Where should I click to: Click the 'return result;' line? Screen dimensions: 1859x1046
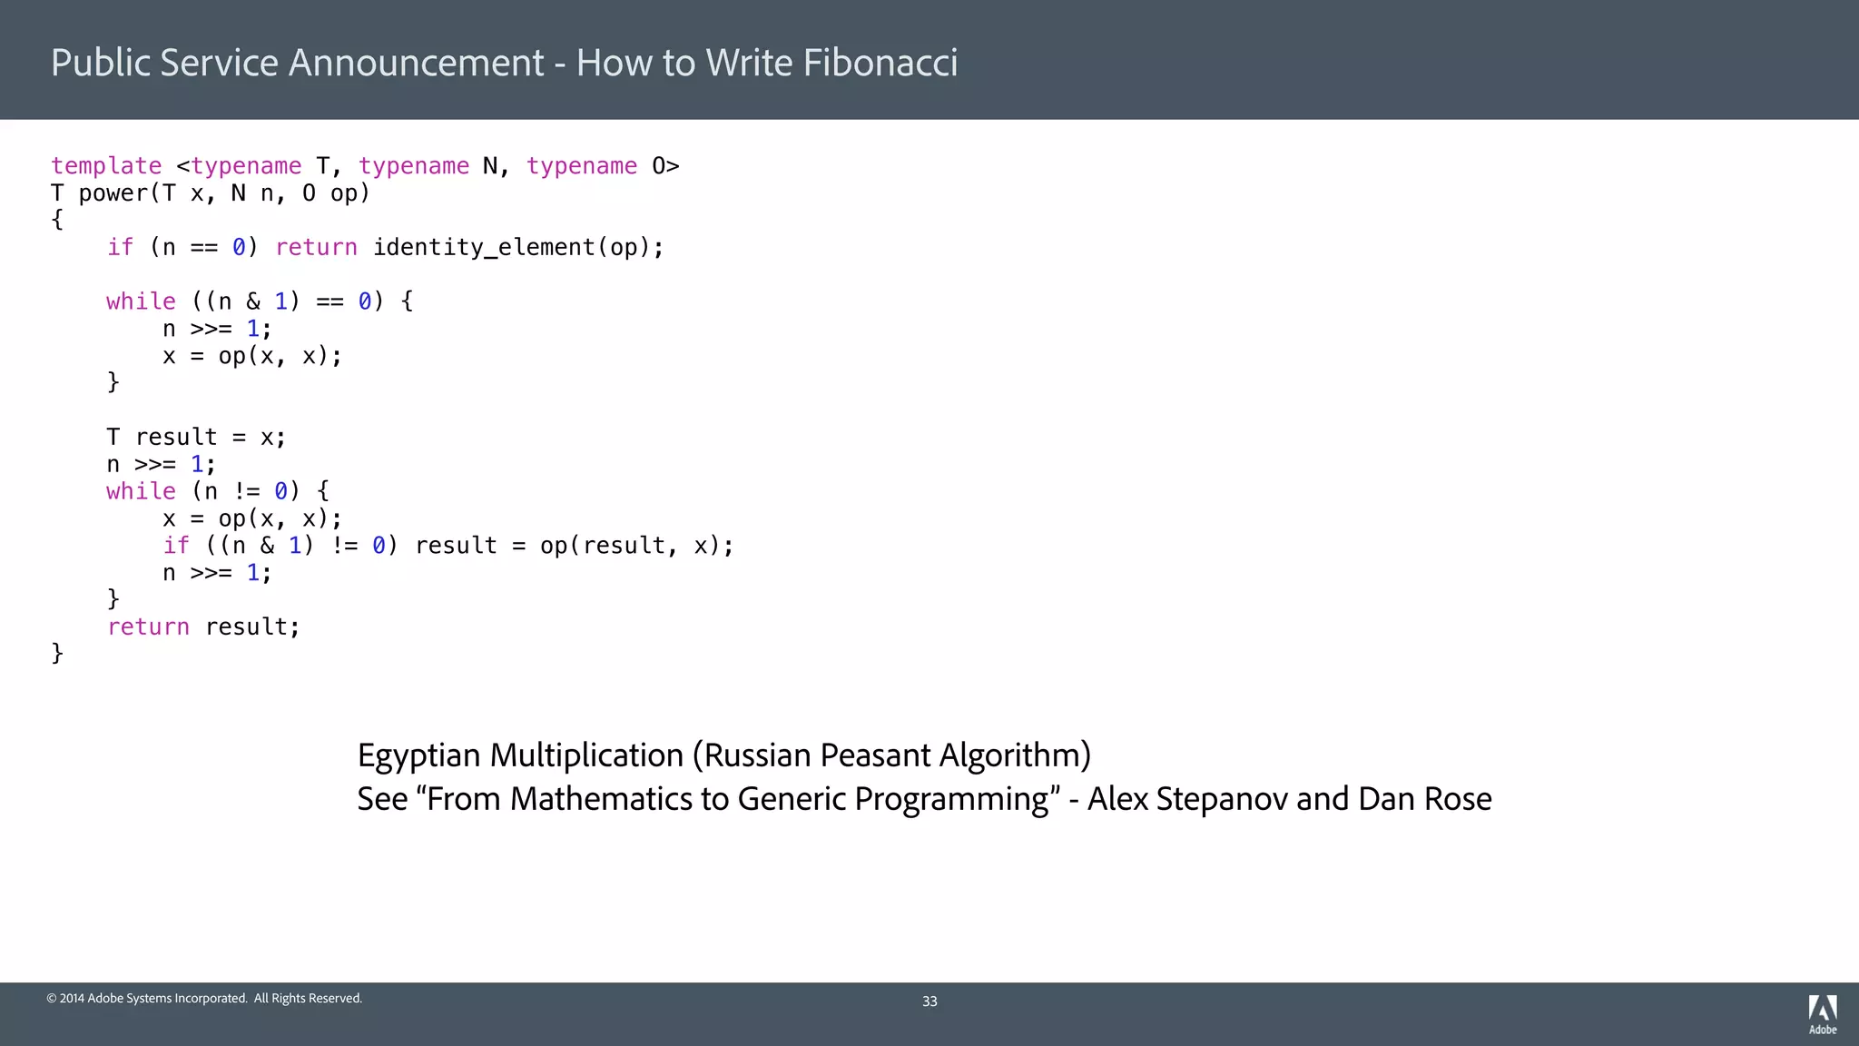click(x=203, y=627)
